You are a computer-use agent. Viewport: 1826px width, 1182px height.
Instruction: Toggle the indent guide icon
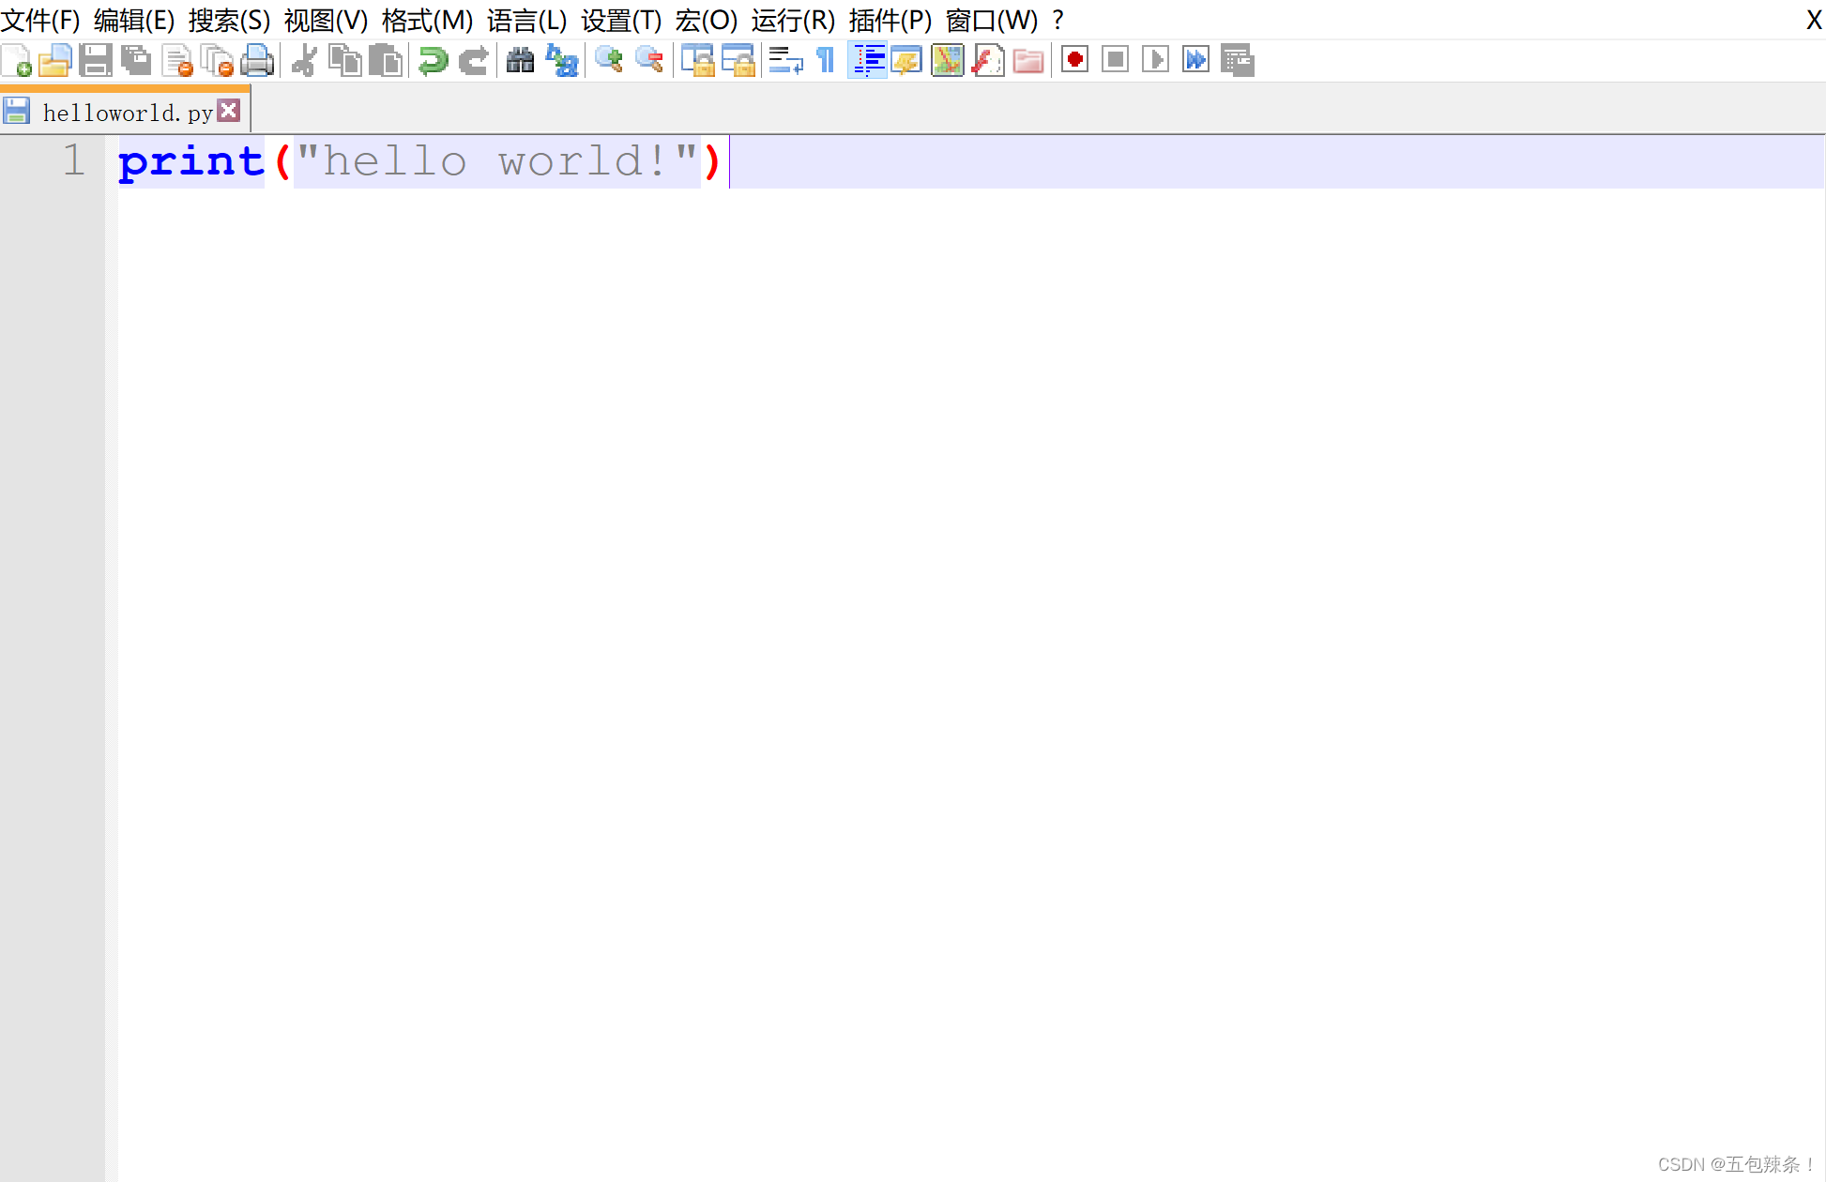(x=868, y=61)
